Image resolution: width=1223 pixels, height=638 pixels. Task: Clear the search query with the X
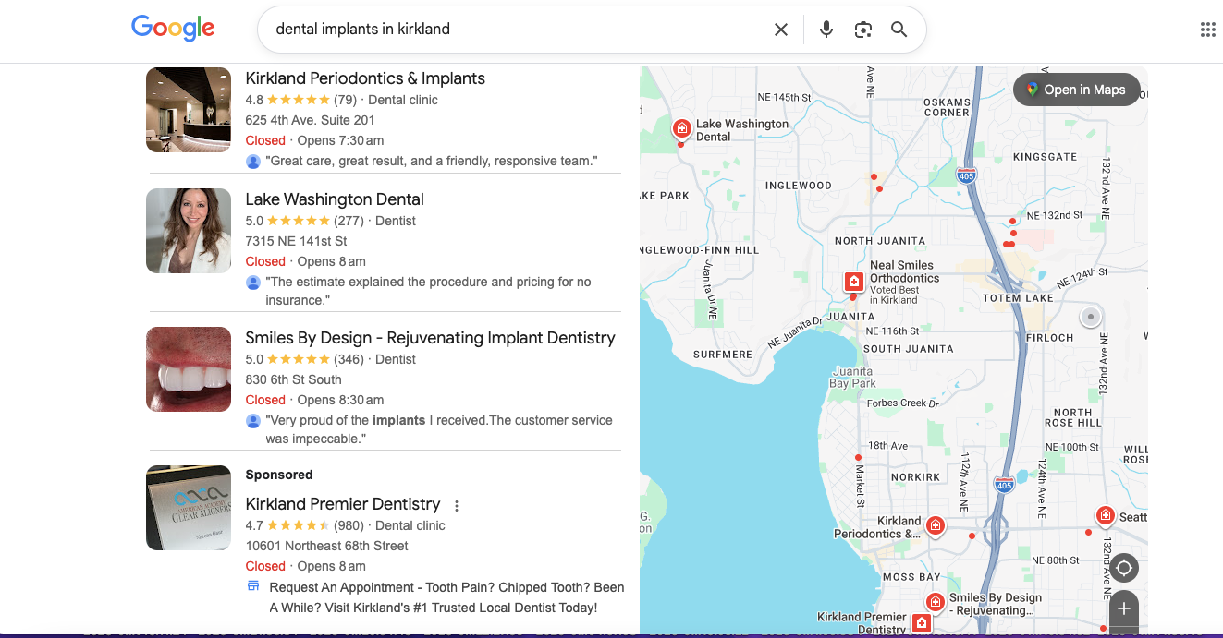pos(780,29)
